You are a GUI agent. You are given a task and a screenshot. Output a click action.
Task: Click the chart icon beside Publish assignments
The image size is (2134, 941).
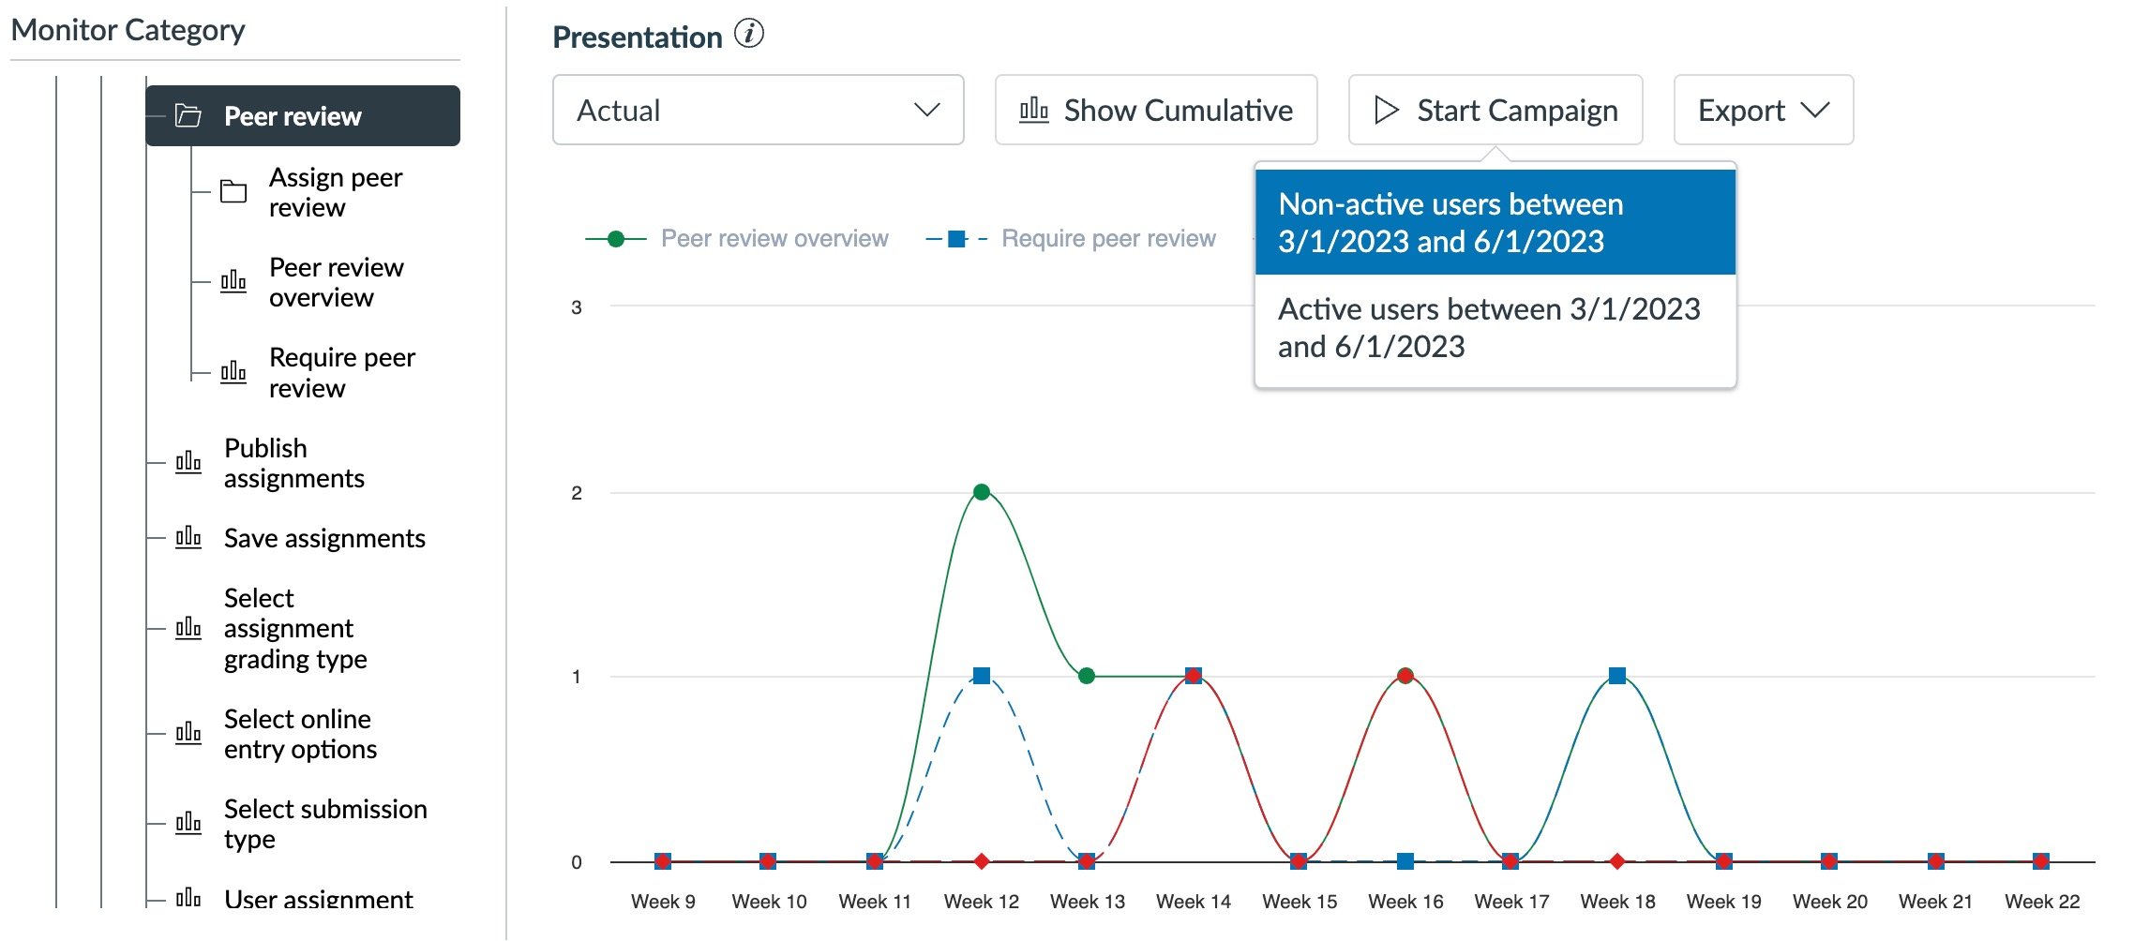point(189,462)
